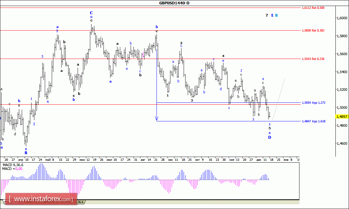The image size is (349, 209).
Task: Select the question mark wave label
Action: tap(267, 15)
